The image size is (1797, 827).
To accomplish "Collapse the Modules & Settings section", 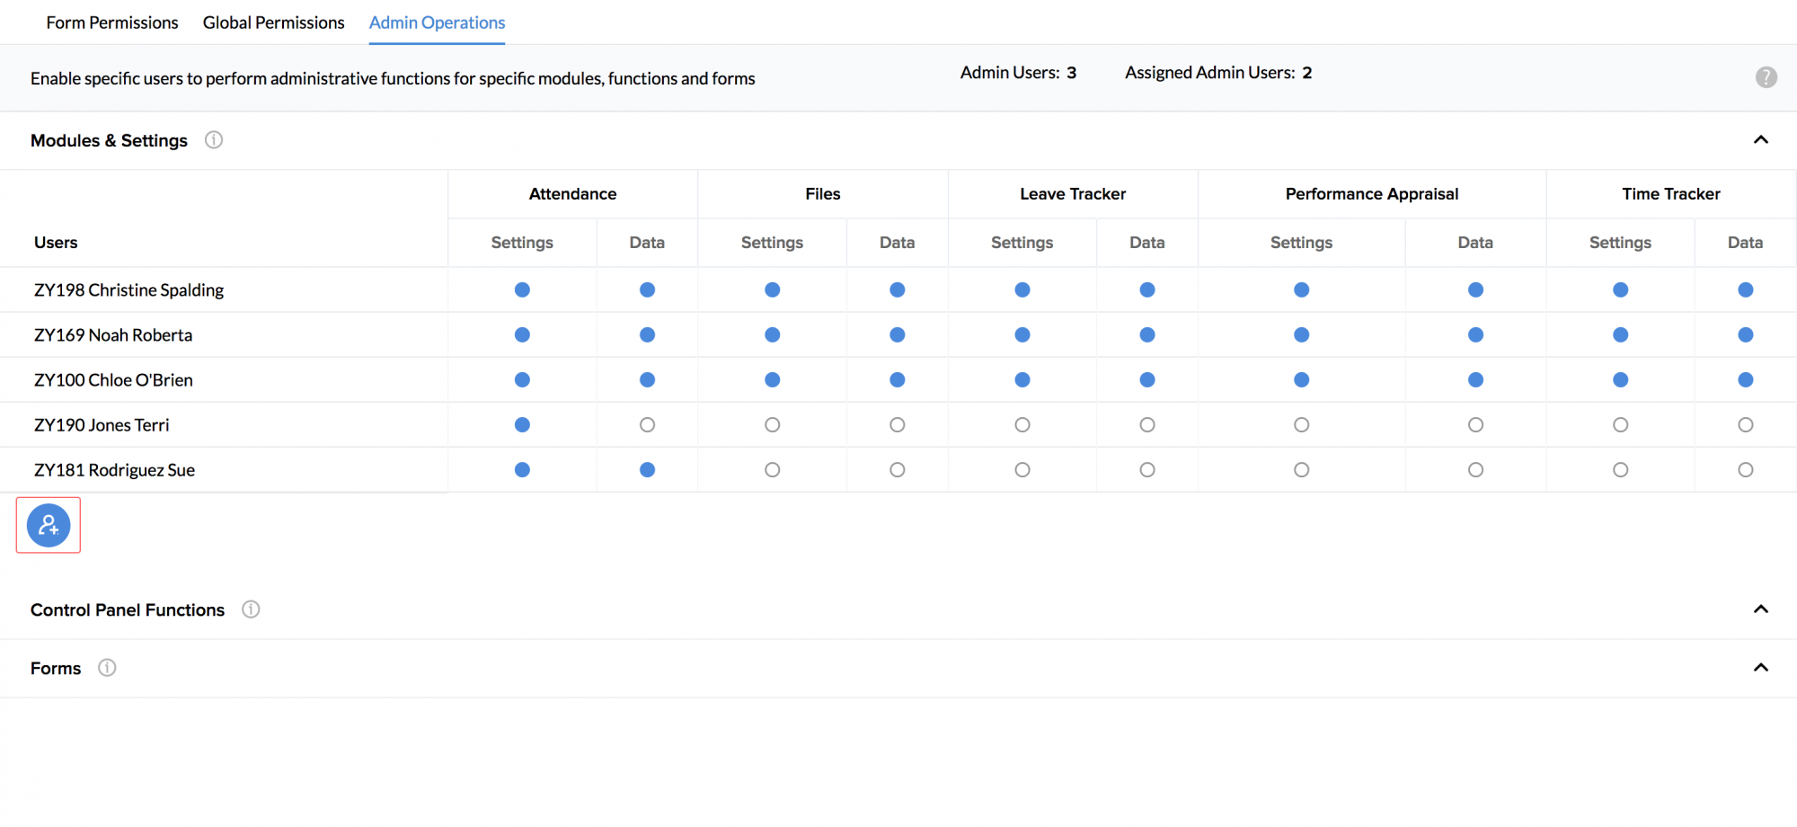I will coord(1760,140).
